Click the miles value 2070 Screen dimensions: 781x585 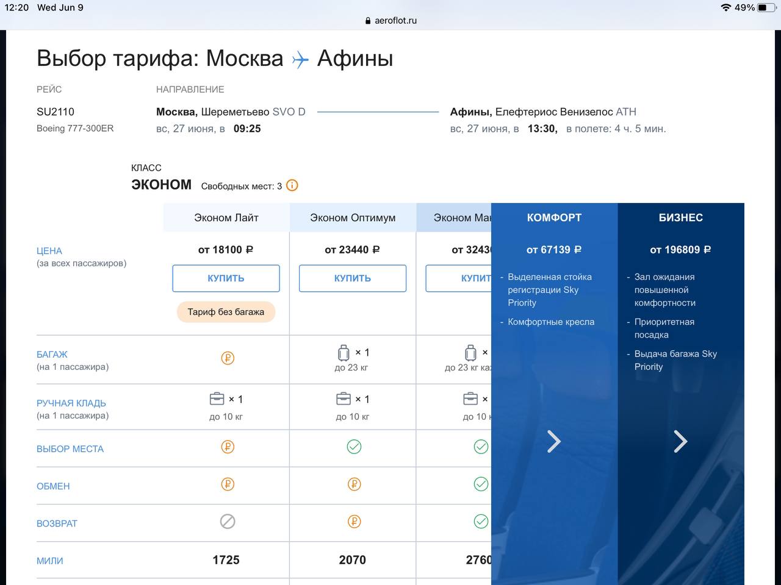pyautogui.click(x=353, y=560)
